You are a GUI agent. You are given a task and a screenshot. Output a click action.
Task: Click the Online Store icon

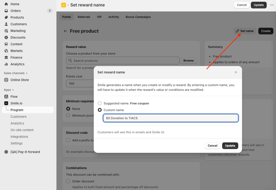6,80
